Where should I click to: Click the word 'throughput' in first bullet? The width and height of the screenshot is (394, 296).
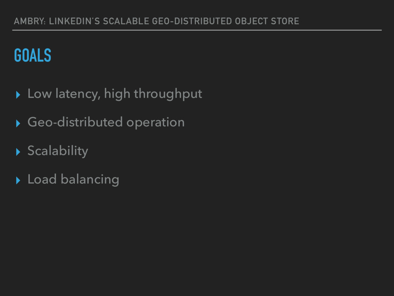[168, 94]
